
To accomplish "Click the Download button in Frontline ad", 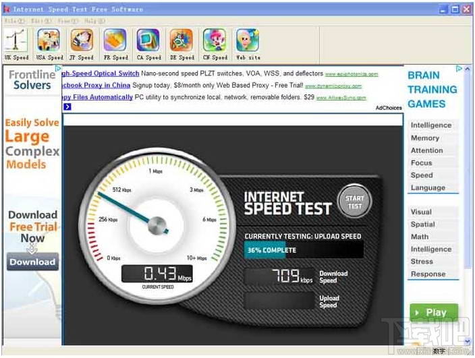I will [x=32, y=262].
